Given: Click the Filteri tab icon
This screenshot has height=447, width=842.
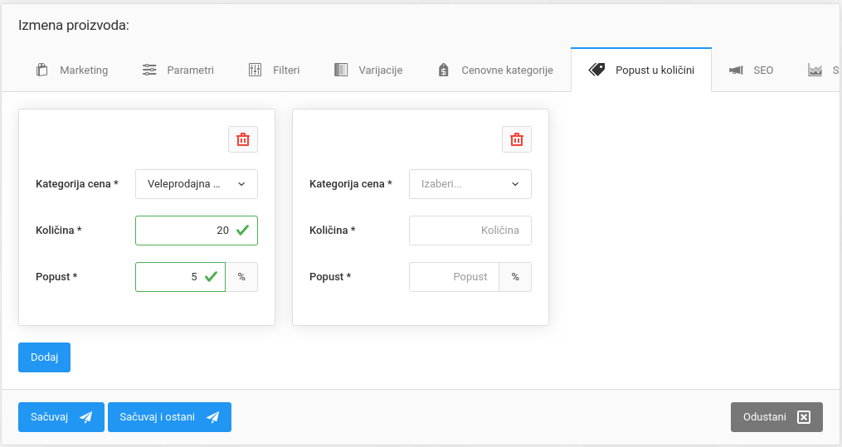Looking at the screenshot, I should point(256,70).
